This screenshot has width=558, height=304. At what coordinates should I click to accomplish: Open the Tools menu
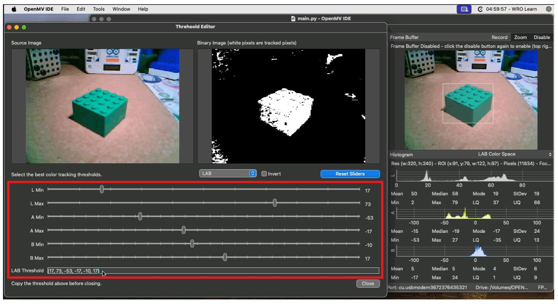point(99,9)
